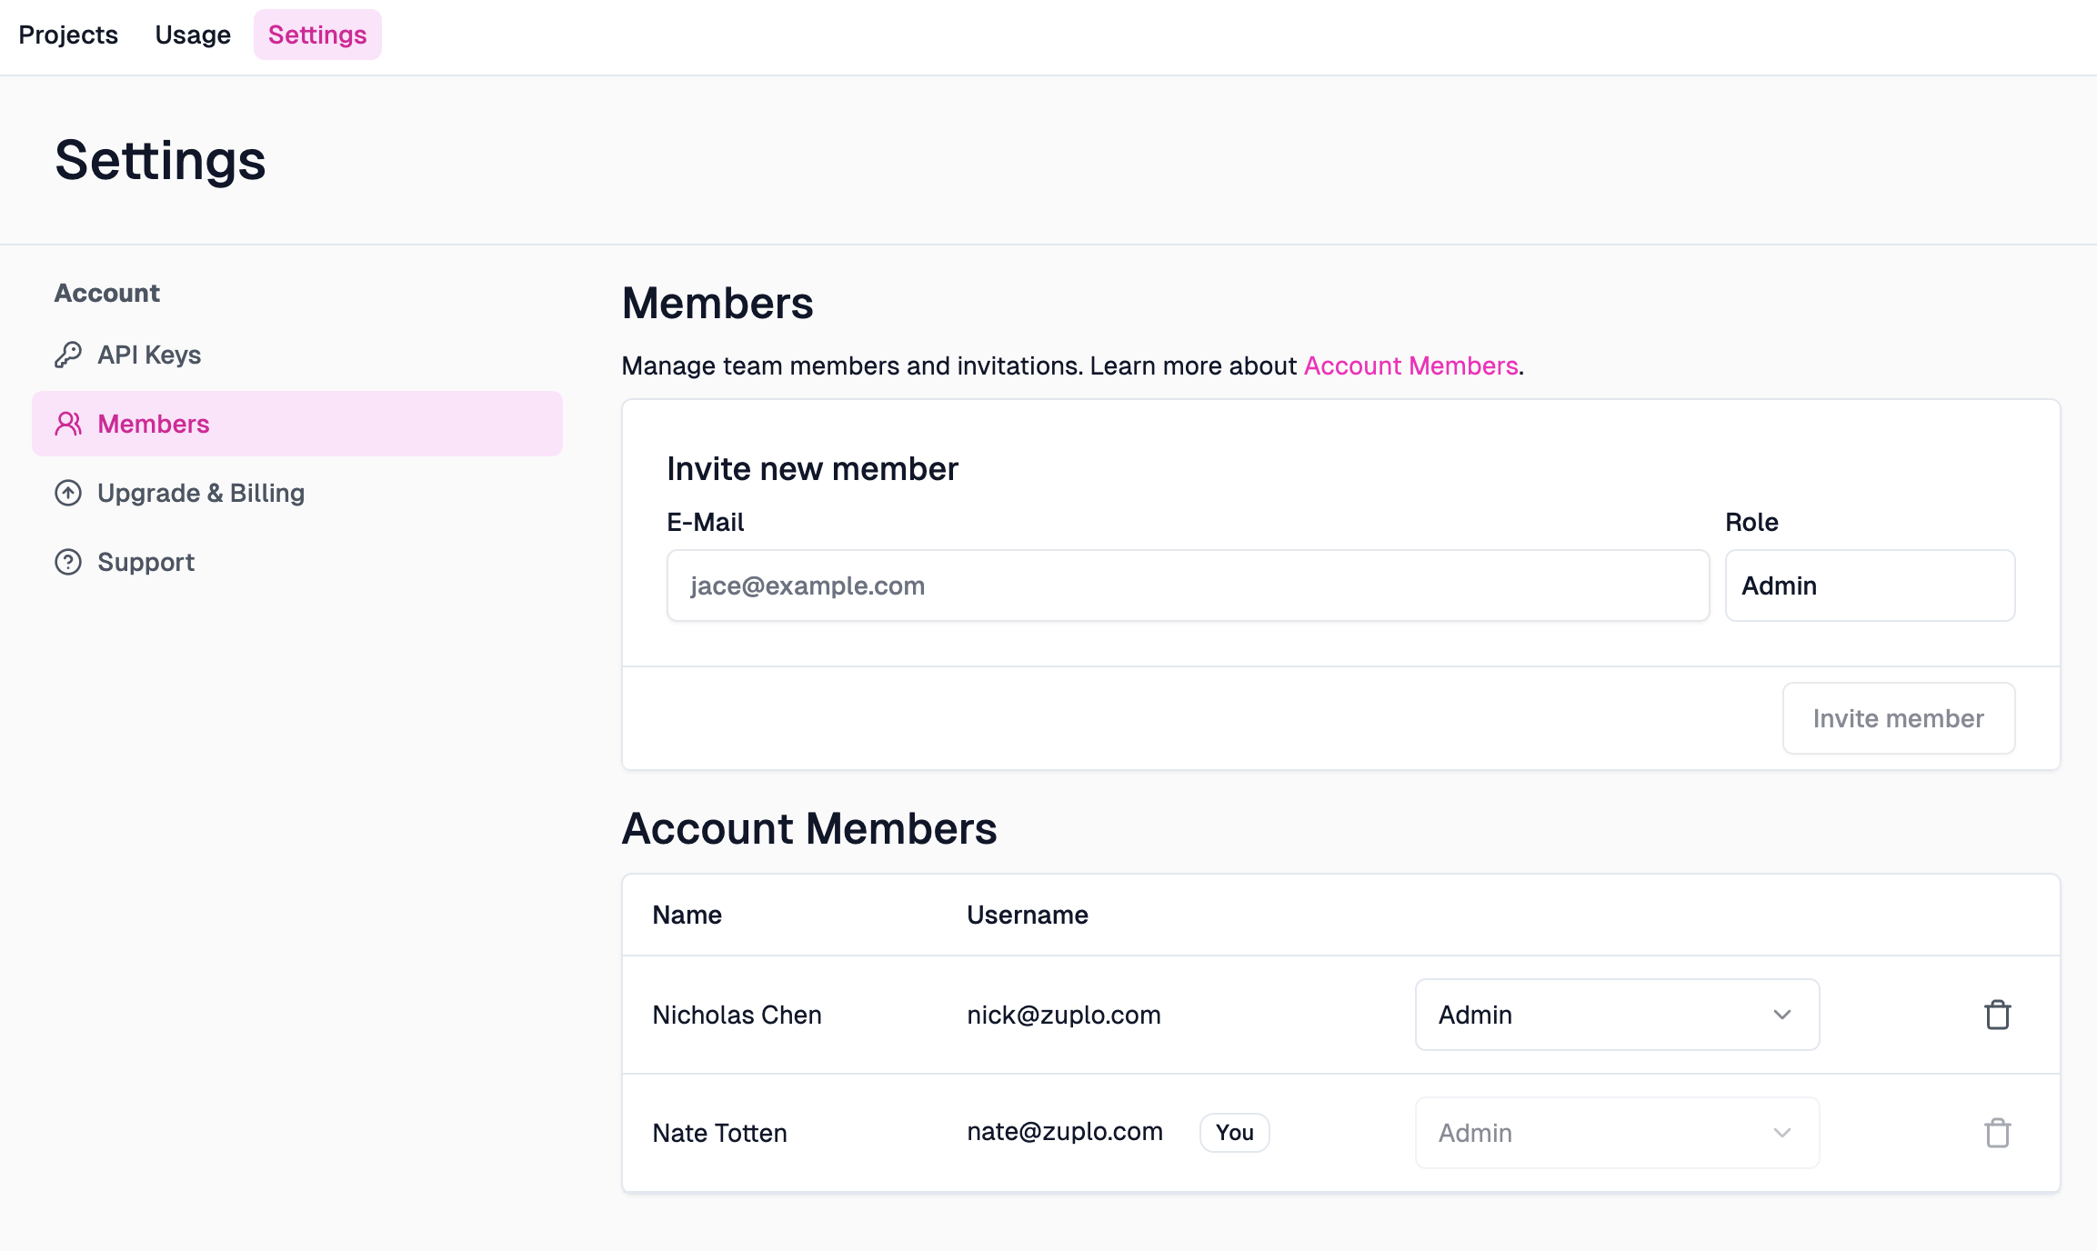Open Nicholas Chen's Admin role dropdown

coord(1617,1015)
